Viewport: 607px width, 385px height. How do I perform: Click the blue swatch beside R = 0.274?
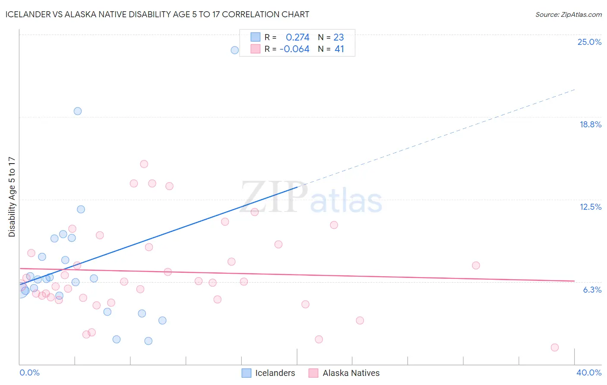pos(256,37)
